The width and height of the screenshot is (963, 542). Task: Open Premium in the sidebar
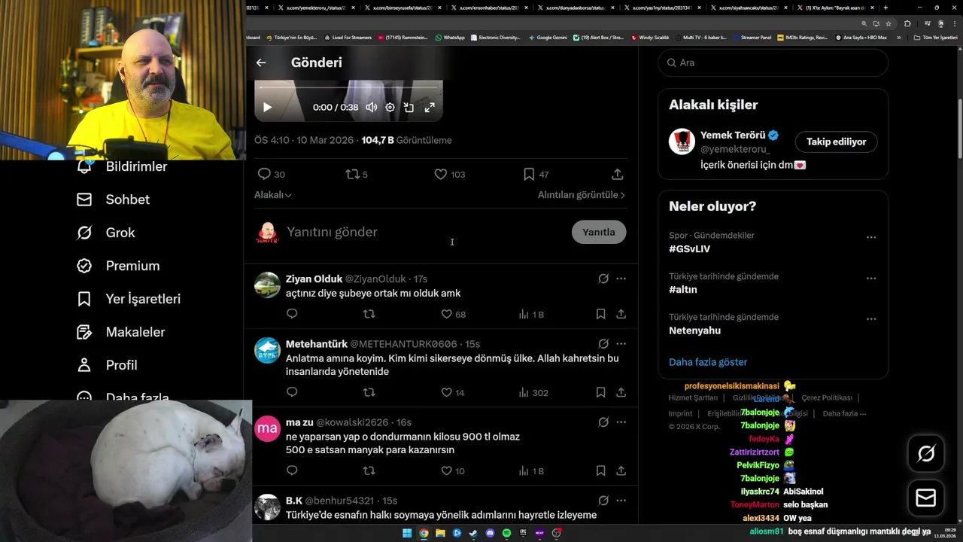[118, 266]
